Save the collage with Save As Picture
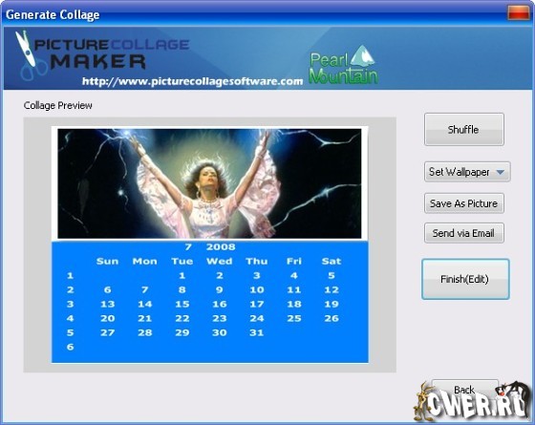This screenshot has height=425, width=535. (x=463, y=203)
